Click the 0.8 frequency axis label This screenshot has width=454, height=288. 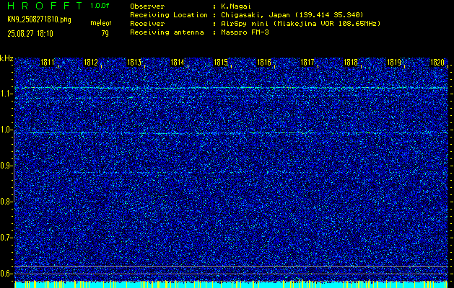[6, 202]
